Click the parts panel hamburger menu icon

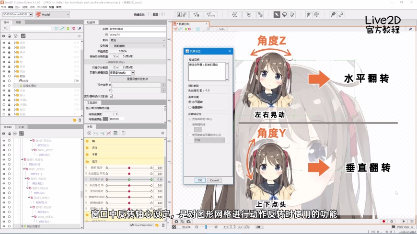coord(79,36)
